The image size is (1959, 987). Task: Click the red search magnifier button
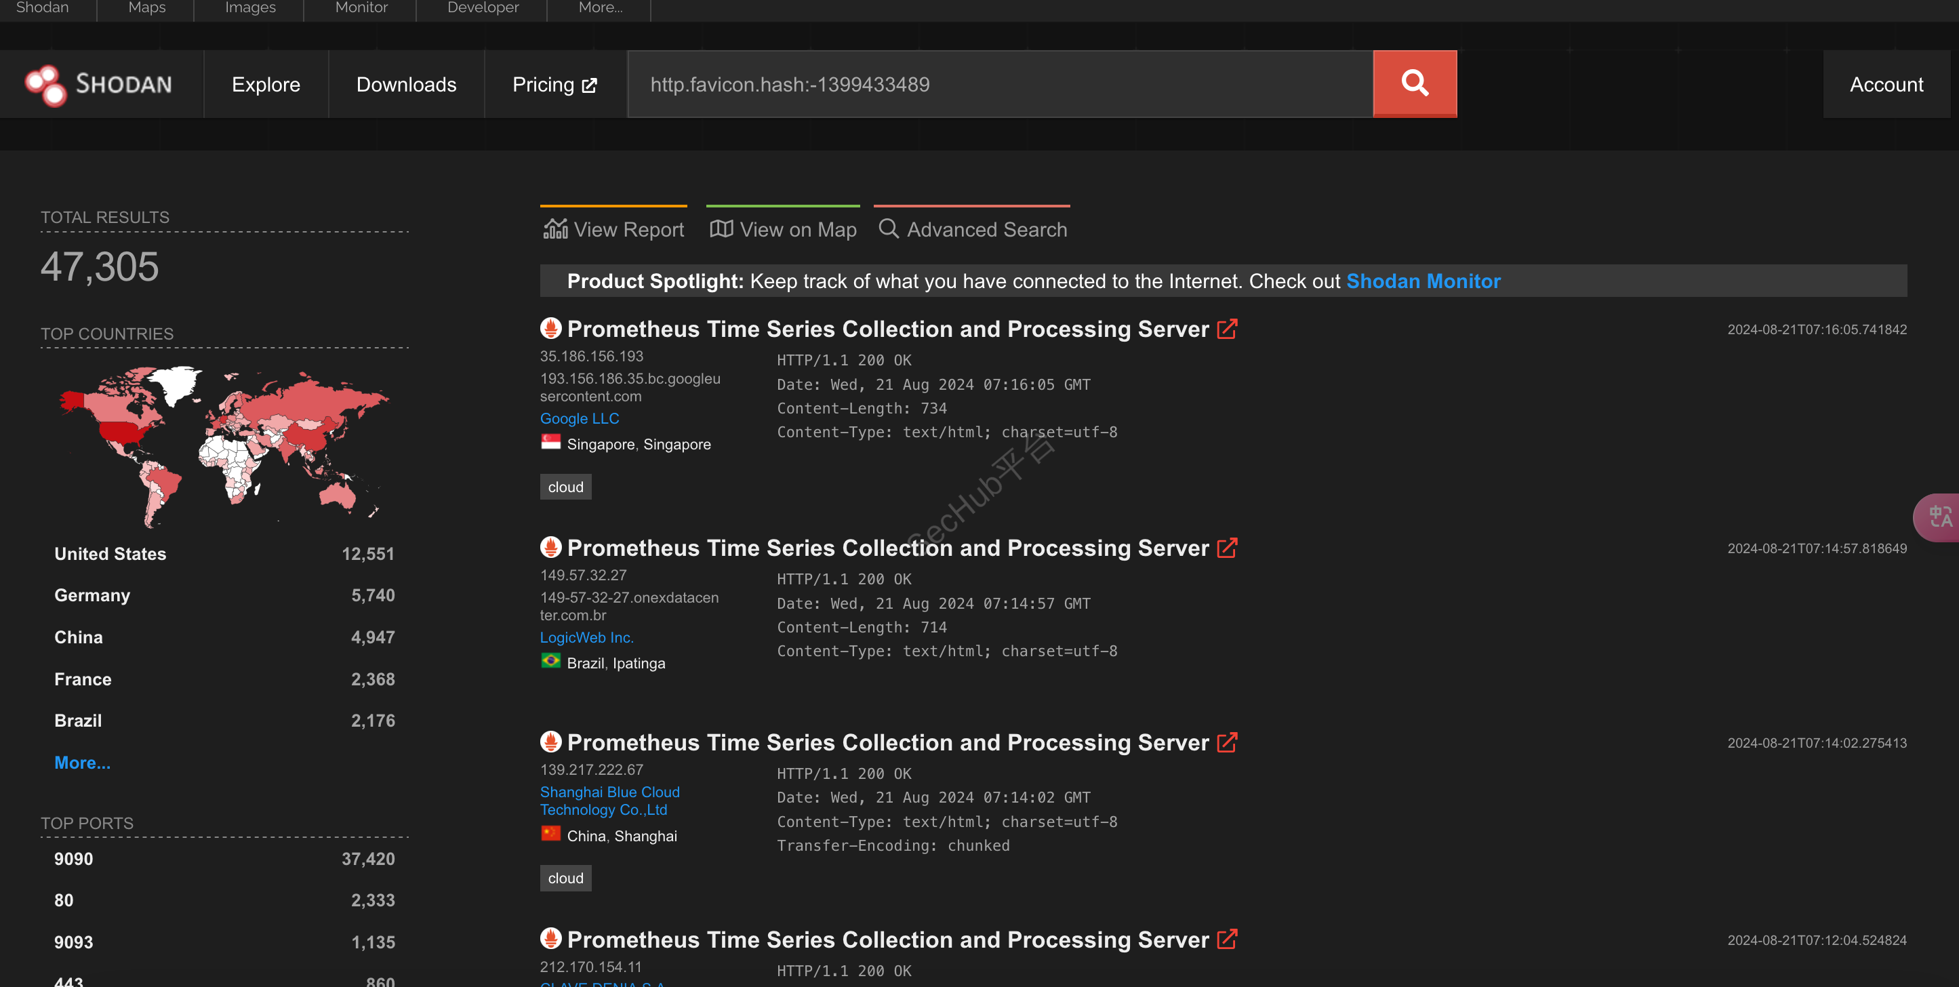click(1415, 83)
